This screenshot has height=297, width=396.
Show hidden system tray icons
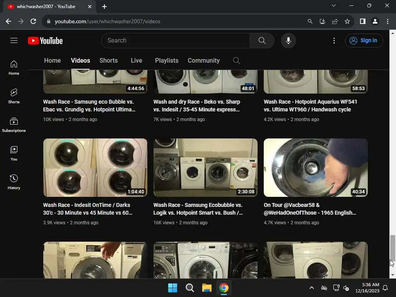312,288
